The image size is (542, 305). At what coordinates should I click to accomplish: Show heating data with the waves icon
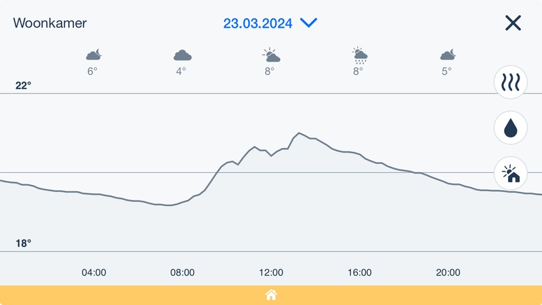tap(510, 82)
